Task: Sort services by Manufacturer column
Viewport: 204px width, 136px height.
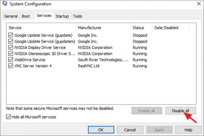Action: pyautogui.click(x=103, y=28)
